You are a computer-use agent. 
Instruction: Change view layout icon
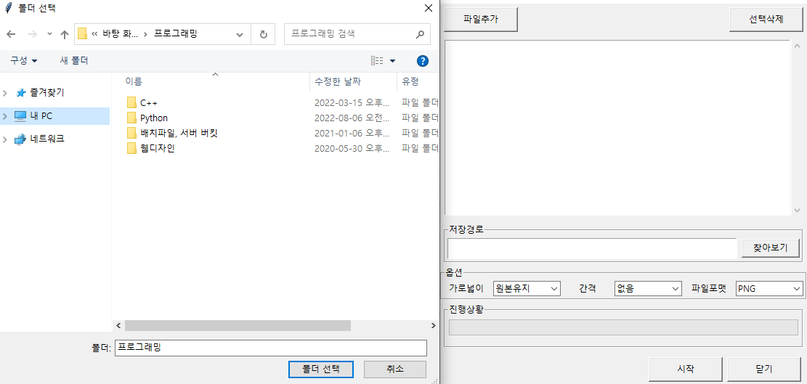(377, 61)
